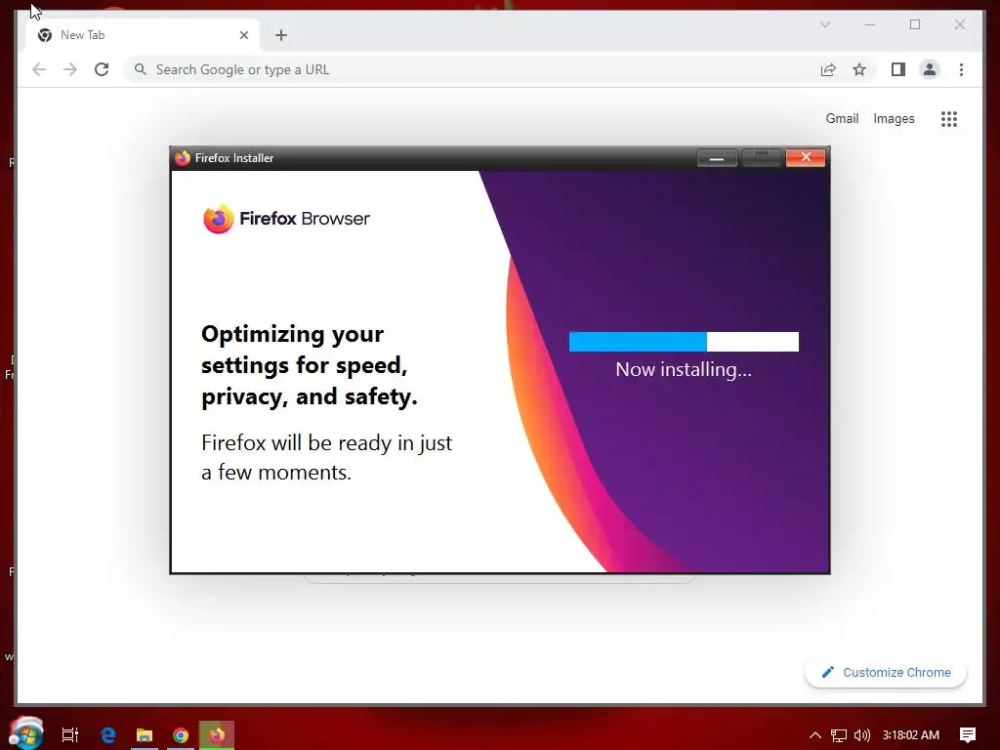Open Task View from the taskbar
The height and width of the screenshot is (750, 1000).
[x=70, y=734]
